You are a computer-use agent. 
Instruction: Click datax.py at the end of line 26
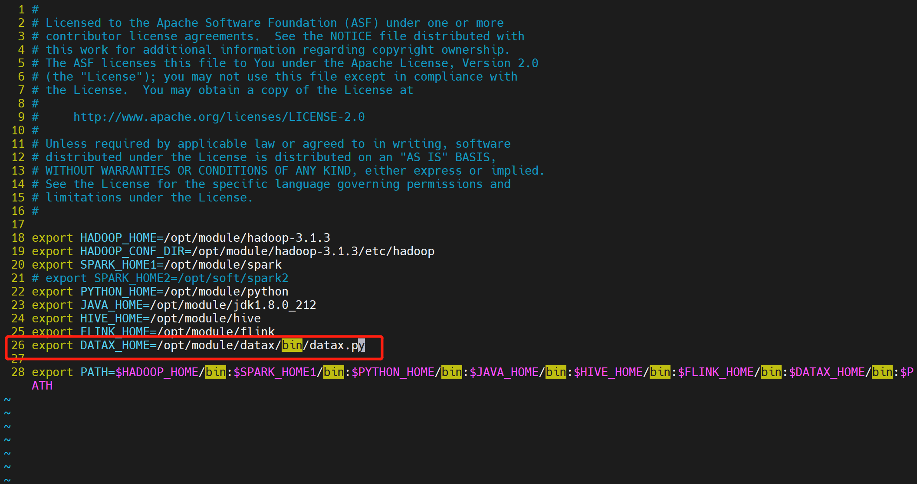337,345
